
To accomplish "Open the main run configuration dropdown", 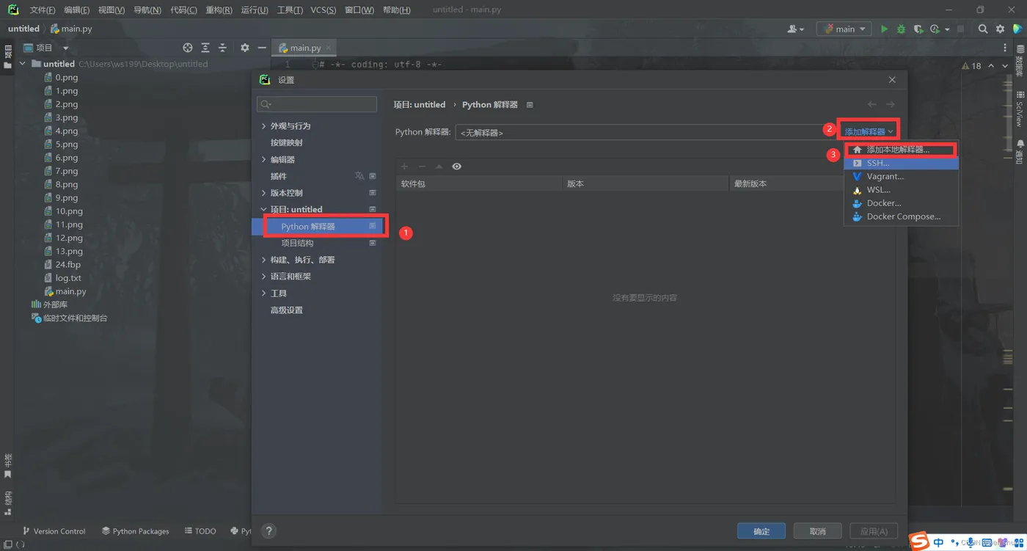I will coord(844,29).
